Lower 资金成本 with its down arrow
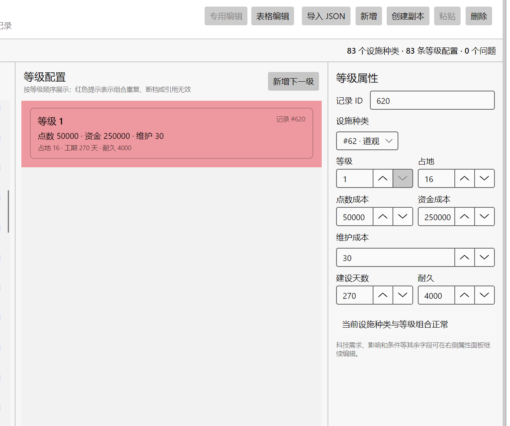This screenshot has width=510, height=426. point(484,217)
